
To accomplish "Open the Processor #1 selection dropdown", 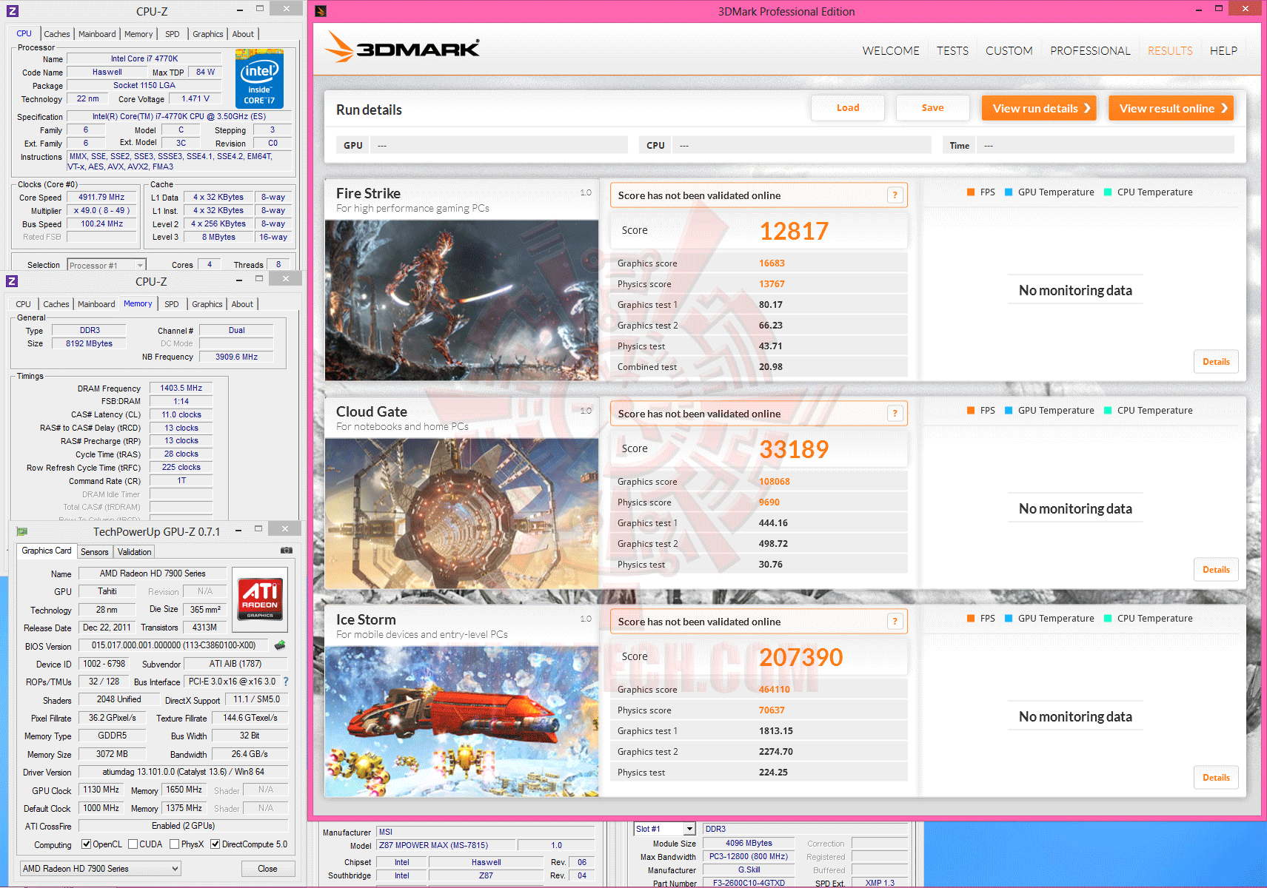I will tap(107, 265).
